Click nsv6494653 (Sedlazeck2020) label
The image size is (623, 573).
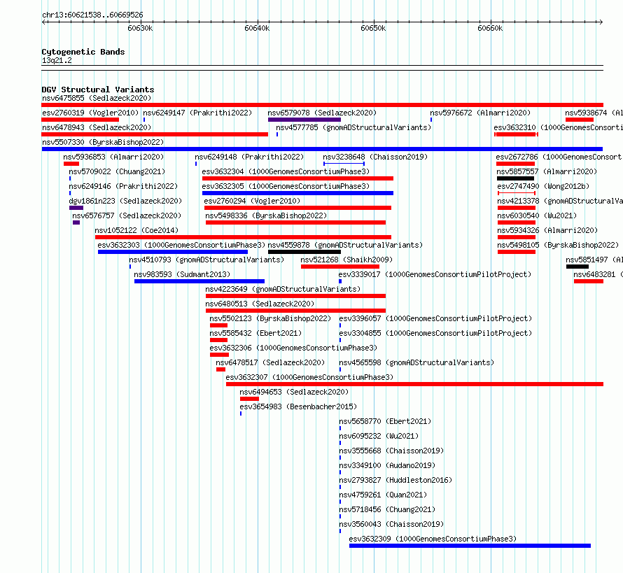tap(294, 392)
